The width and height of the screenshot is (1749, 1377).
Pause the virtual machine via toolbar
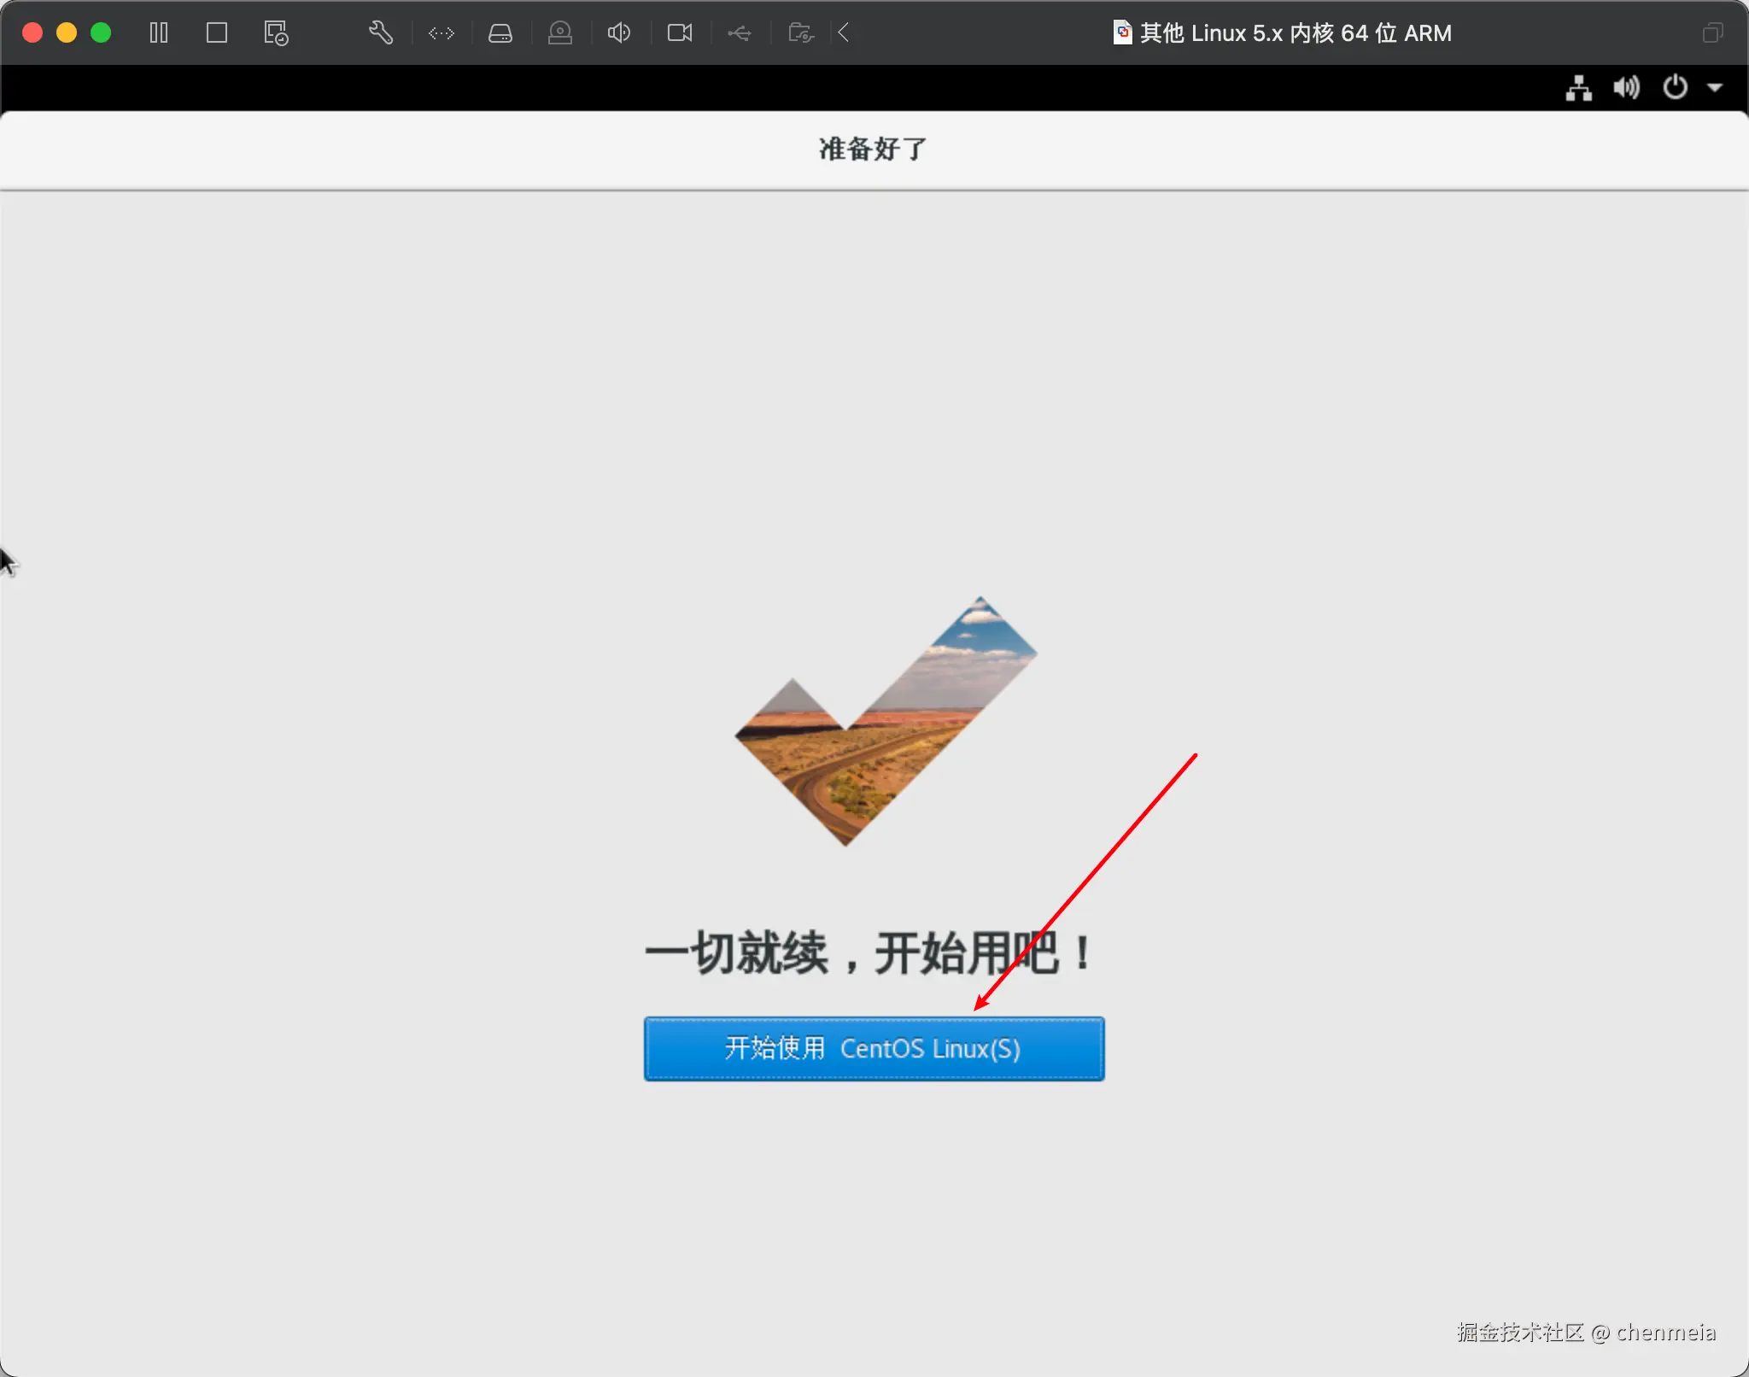159,32
